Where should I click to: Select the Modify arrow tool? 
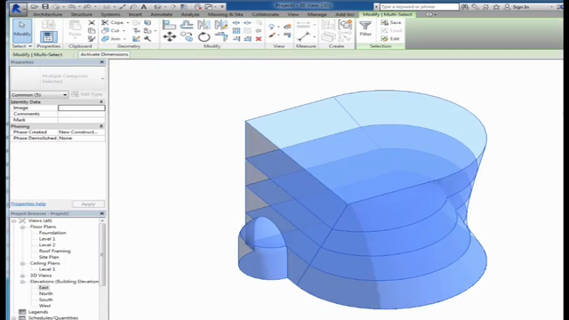pyautogui.click(x=22, y=30)
